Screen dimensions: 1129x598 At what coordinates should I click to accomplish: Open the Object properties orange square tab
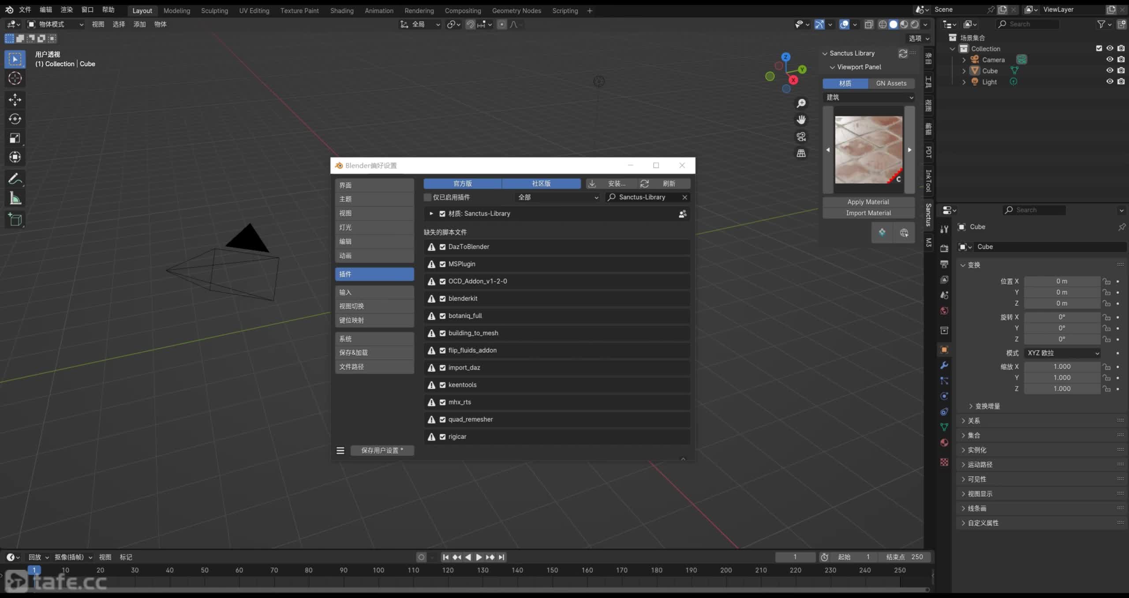[944, 350]
